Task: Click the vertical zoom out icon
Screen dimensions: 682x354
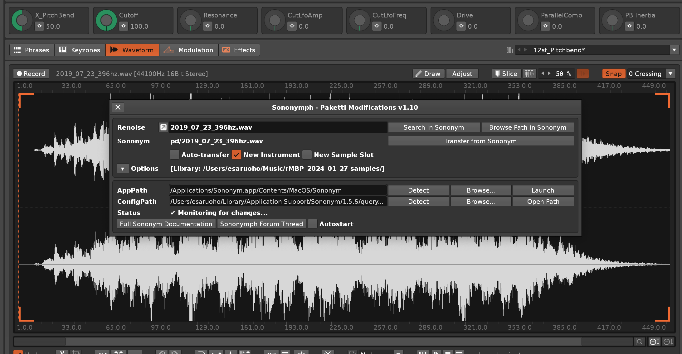Action: click(x=668, y=342)
